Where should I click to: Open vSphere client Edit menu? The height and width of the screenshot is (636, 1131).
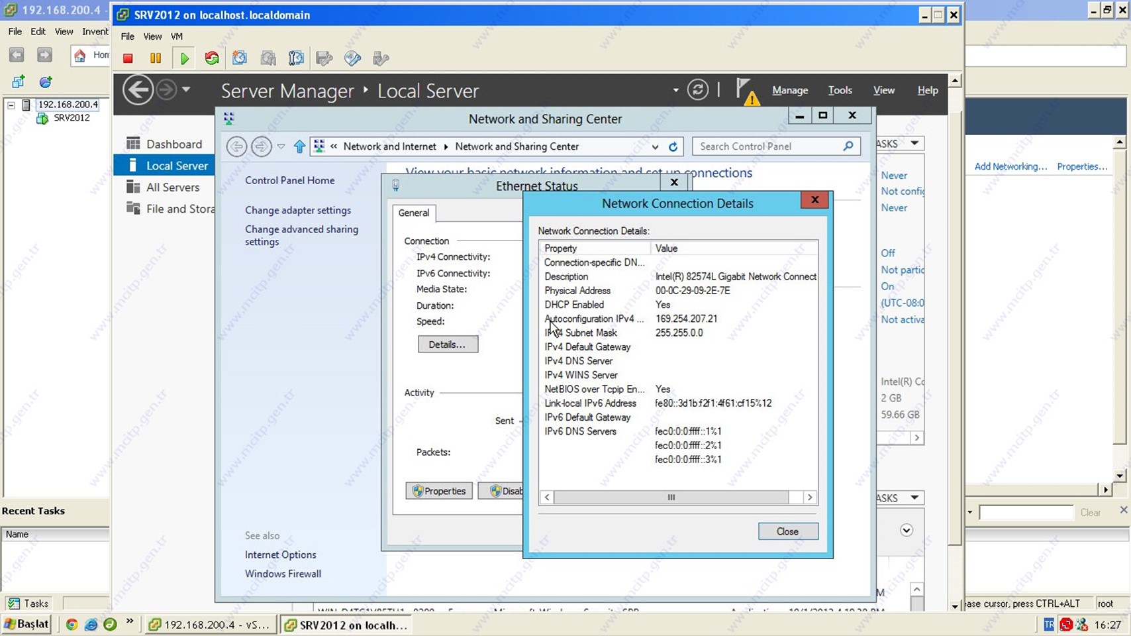38,31
